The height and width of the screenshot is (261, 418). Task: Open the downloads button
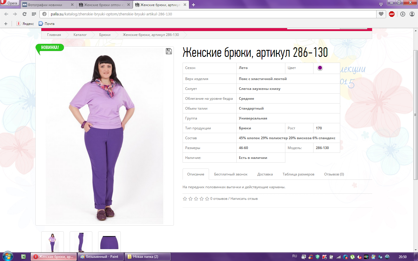403,14
